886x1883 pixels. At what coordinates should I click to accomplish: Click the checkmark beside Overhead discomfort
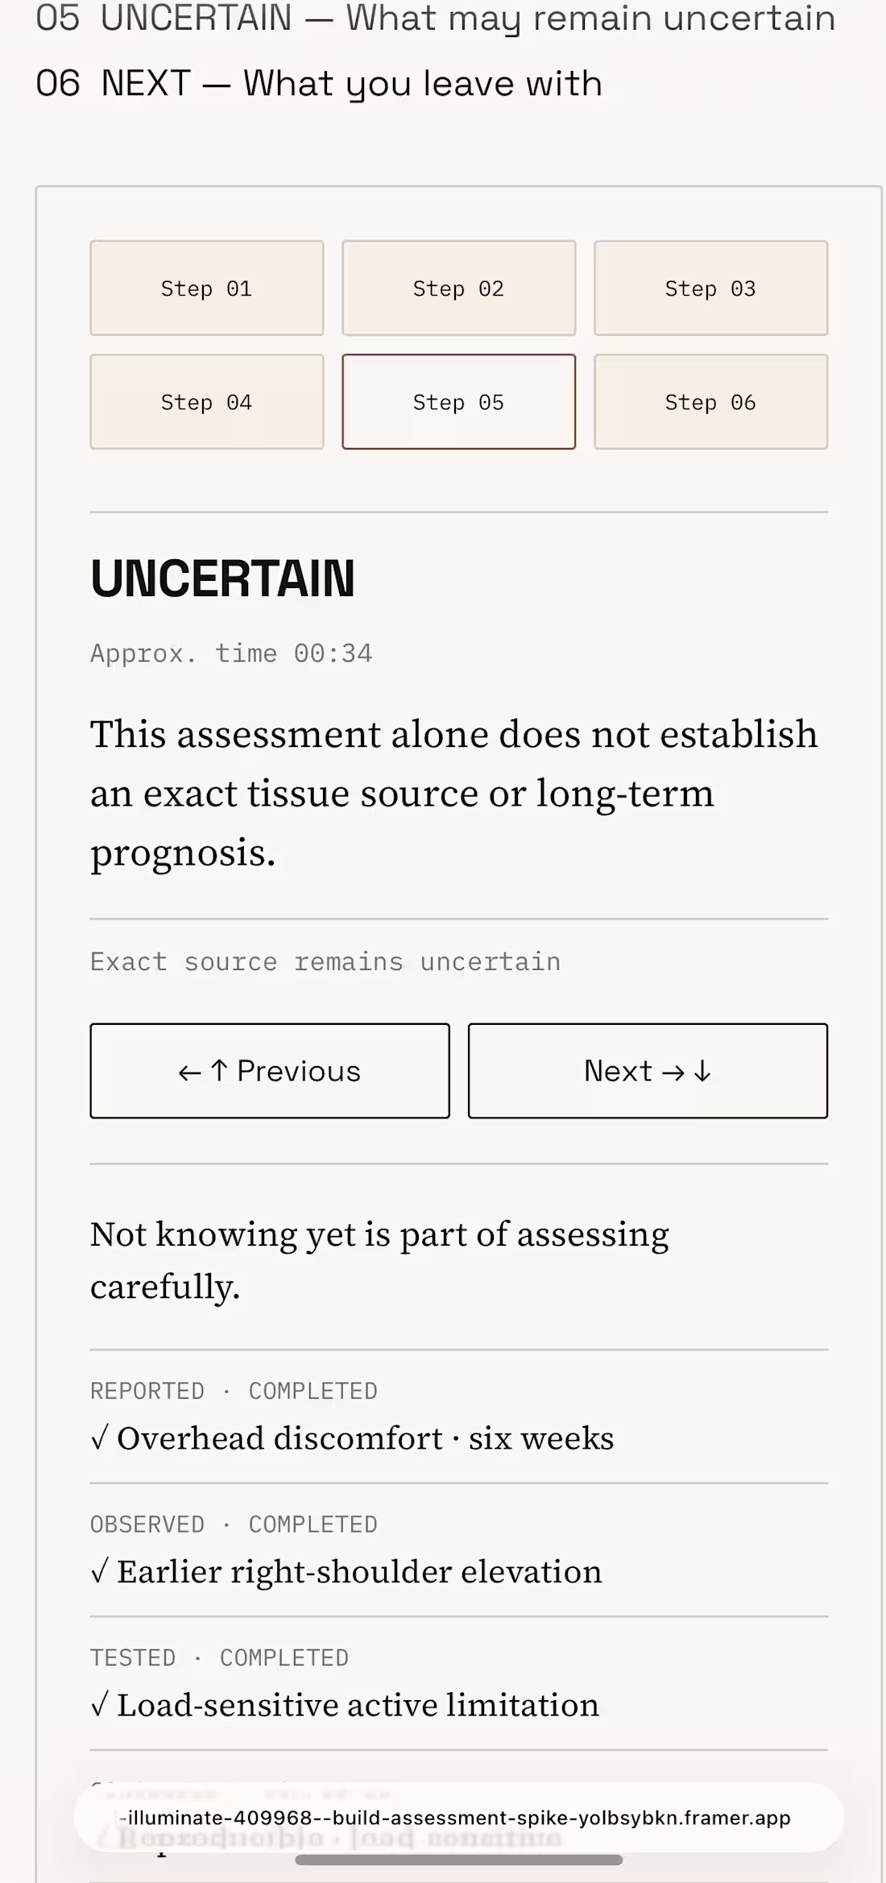pos(100,1437)
